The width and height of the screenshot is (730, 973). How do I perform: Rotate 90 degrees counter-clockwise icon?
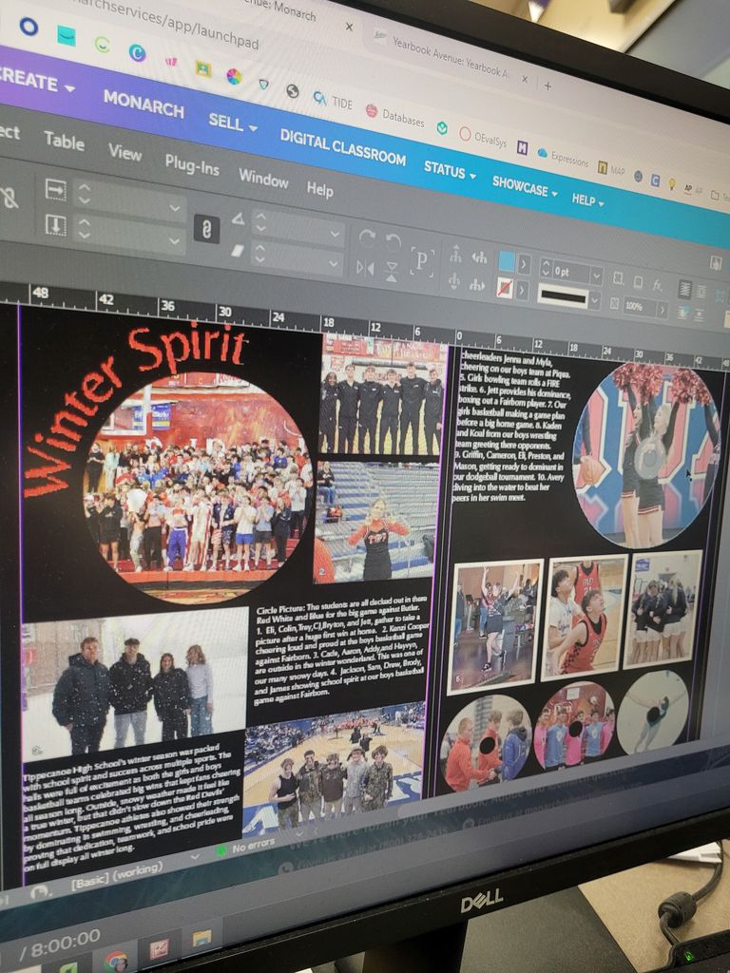tap(393, 242)
